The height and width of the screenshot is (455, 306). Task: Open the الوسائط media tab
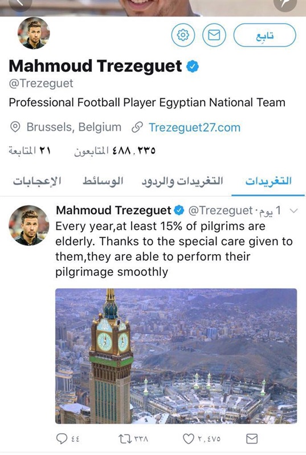coord(103,181)
